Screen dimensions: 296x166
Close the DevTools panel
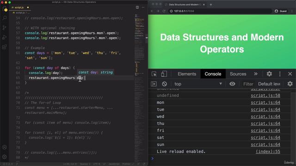click(x=290, y=74)
